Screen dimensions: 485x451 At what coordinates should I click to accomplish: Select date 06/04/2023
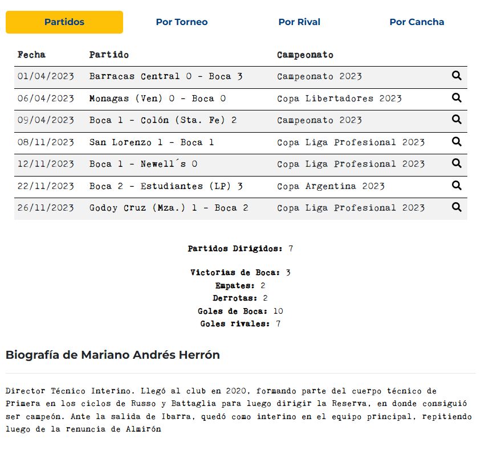pyautogui.click(x=46, y=99)
